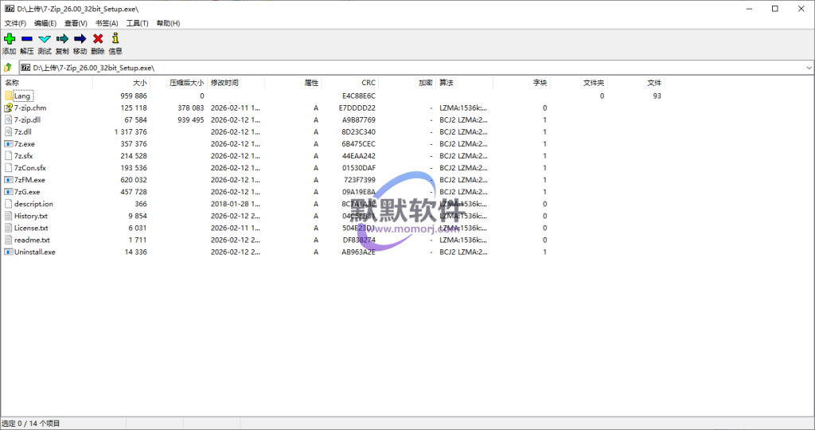Click inside the archive path address field

[398, 68]
